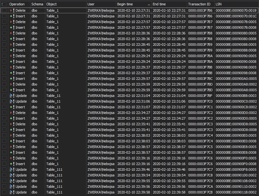Image resolution: width=259 pixels, height=196 pixels.
Task: Click the Delete icon in the 22:29:24 row
Action: pyautogui.click(x=11, y=56)
